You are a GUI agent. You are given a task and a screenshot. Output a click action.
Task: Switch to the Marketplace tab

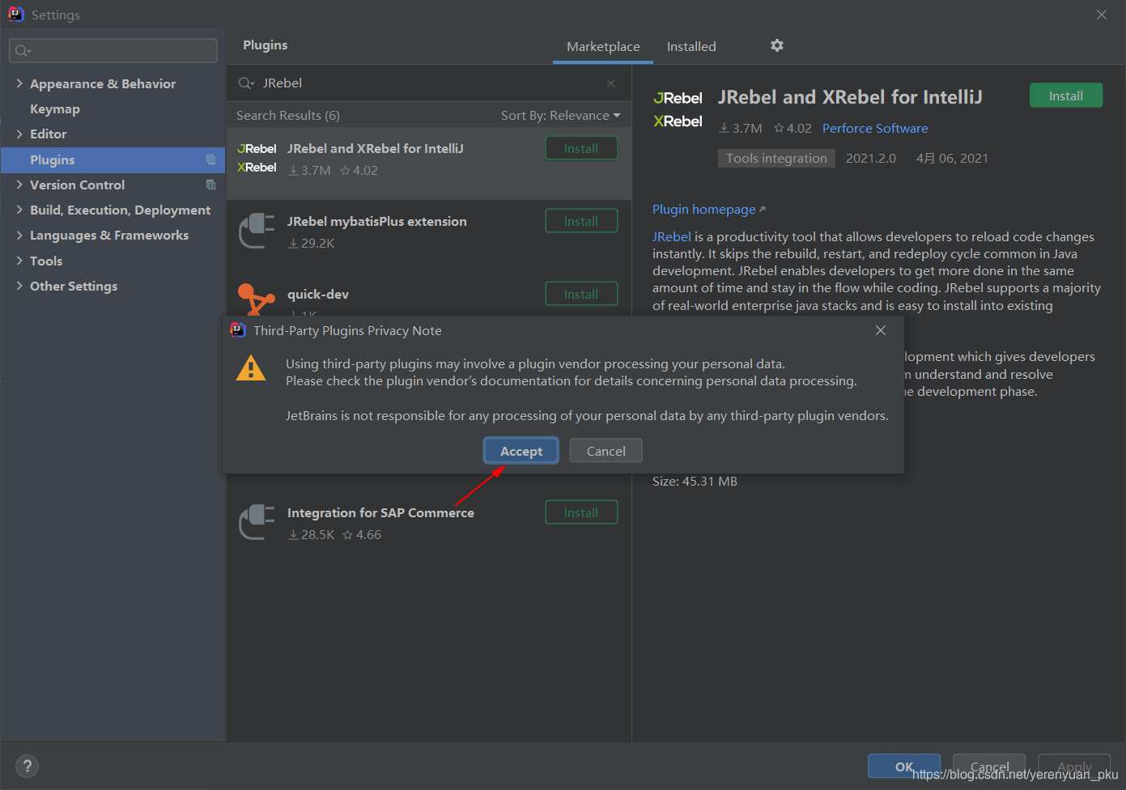(x=603, y=46)
